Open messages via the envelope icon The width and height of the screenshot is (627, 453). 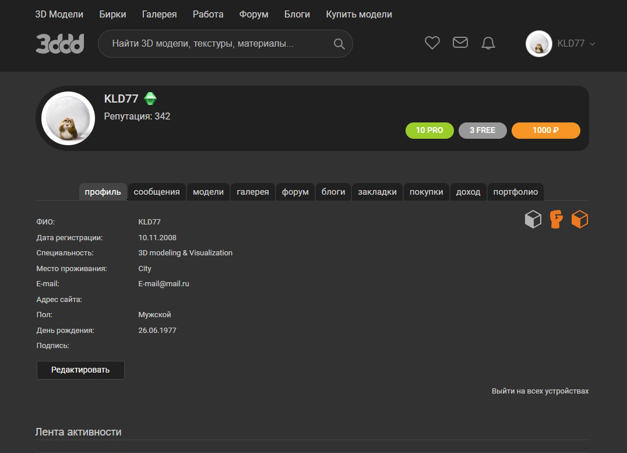(x=460, y=43)
